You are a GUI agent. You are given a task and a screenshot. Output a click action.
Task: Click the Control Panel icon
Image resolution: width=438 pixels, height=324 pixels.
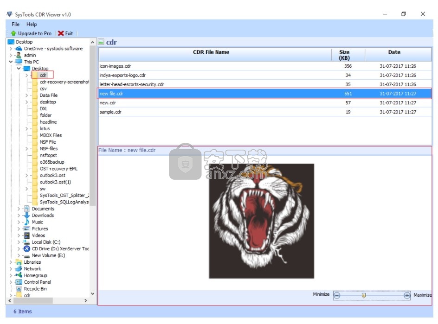click(19, 282)
